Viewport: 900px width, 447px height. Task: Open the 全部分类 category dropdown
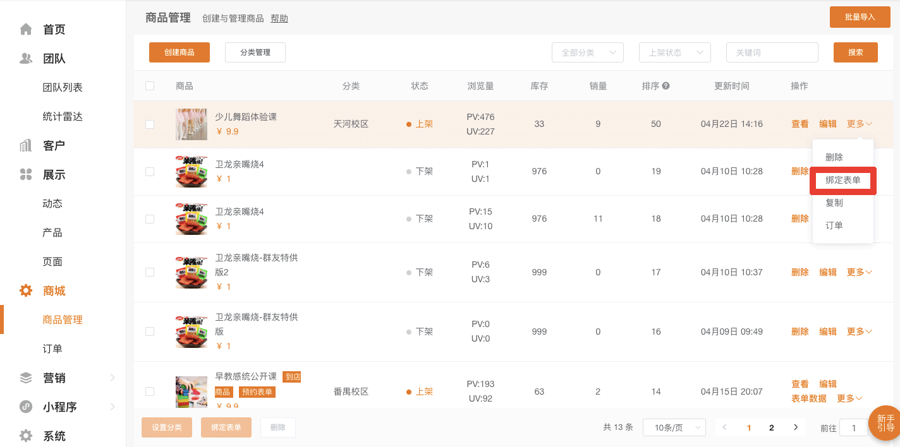pos(587,53)
